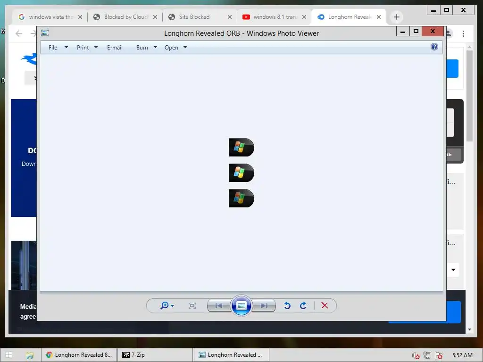Go to the next image
483x362 pixels.
pyautogui.click(x=264, y=305)
